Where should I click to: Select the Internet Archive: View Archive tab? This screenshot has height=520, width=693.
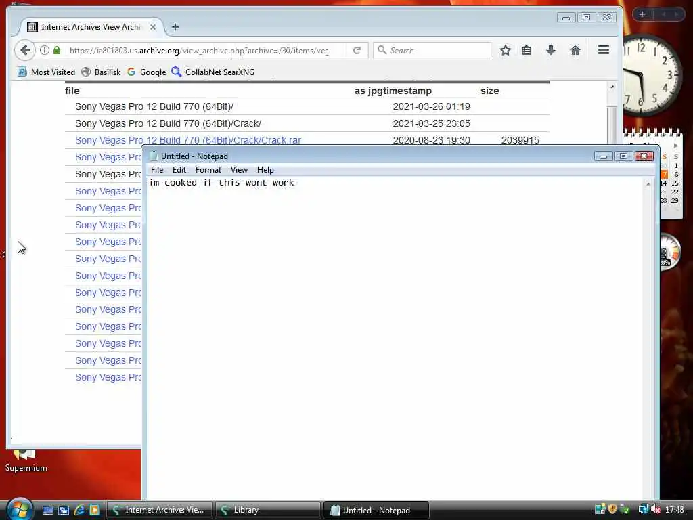[91, 27]
